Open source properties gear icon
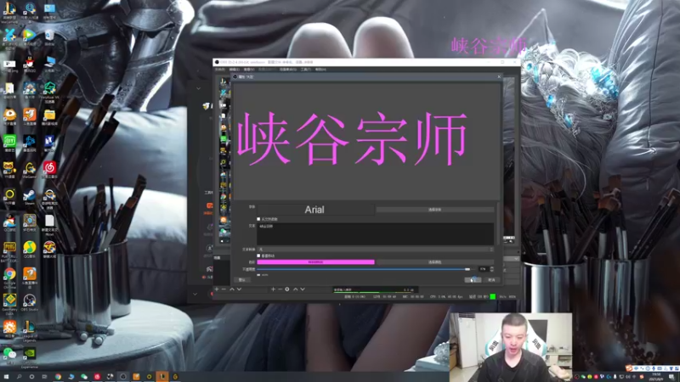680x382 pixels. coord(287,289)
